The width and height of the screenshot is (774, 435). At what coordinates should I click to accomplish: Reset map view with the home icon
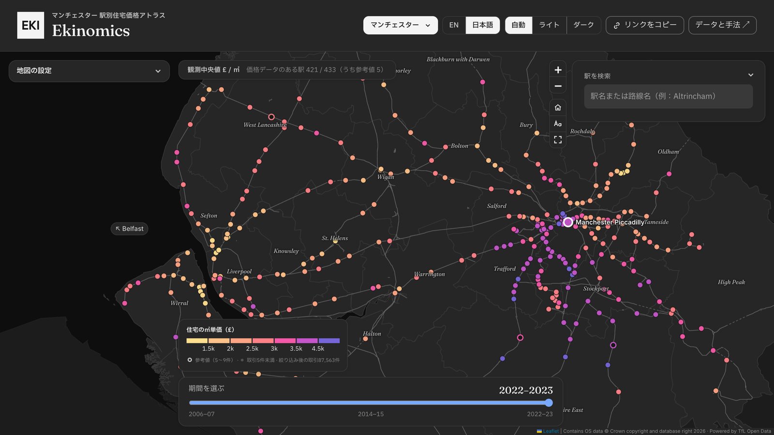point(558,107)
